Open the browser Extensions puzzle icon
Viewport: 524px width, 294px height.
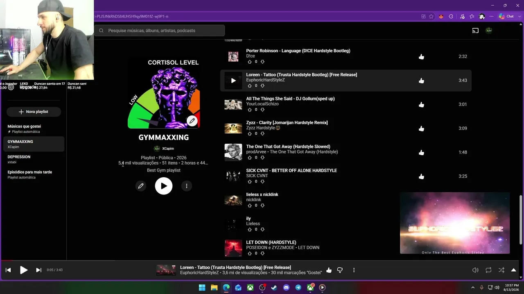point(451,16)
